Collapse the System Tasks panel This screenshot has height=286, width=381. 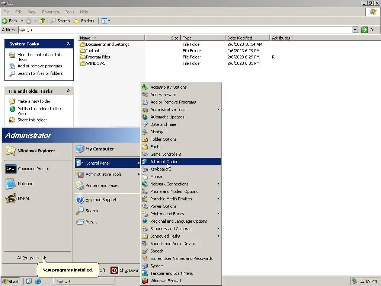[68, 44]
